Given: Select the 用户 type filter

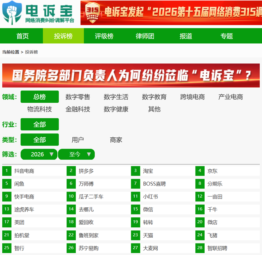Looking at the screenshot, I should (78, 140).
